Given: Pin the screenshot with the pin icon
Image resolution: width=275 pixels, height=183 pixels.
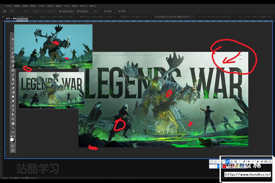Looking at the screenshot, I should tap(262, 162).
